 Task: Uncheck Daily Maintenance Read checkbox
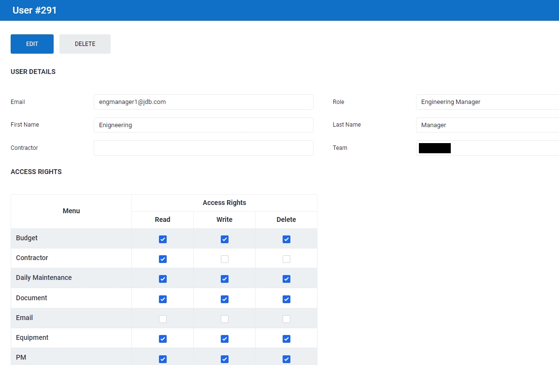pos(163,279)
